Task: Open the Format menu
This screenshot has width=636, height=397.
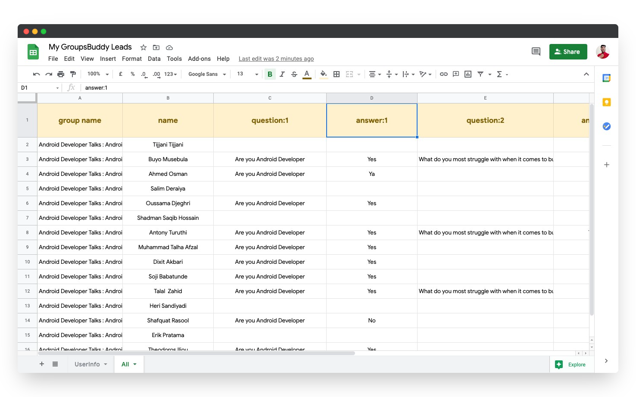Action: pos(131,59)
